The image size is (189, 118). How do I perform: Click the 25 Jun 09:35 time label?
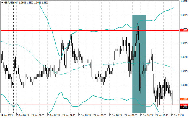131,115
